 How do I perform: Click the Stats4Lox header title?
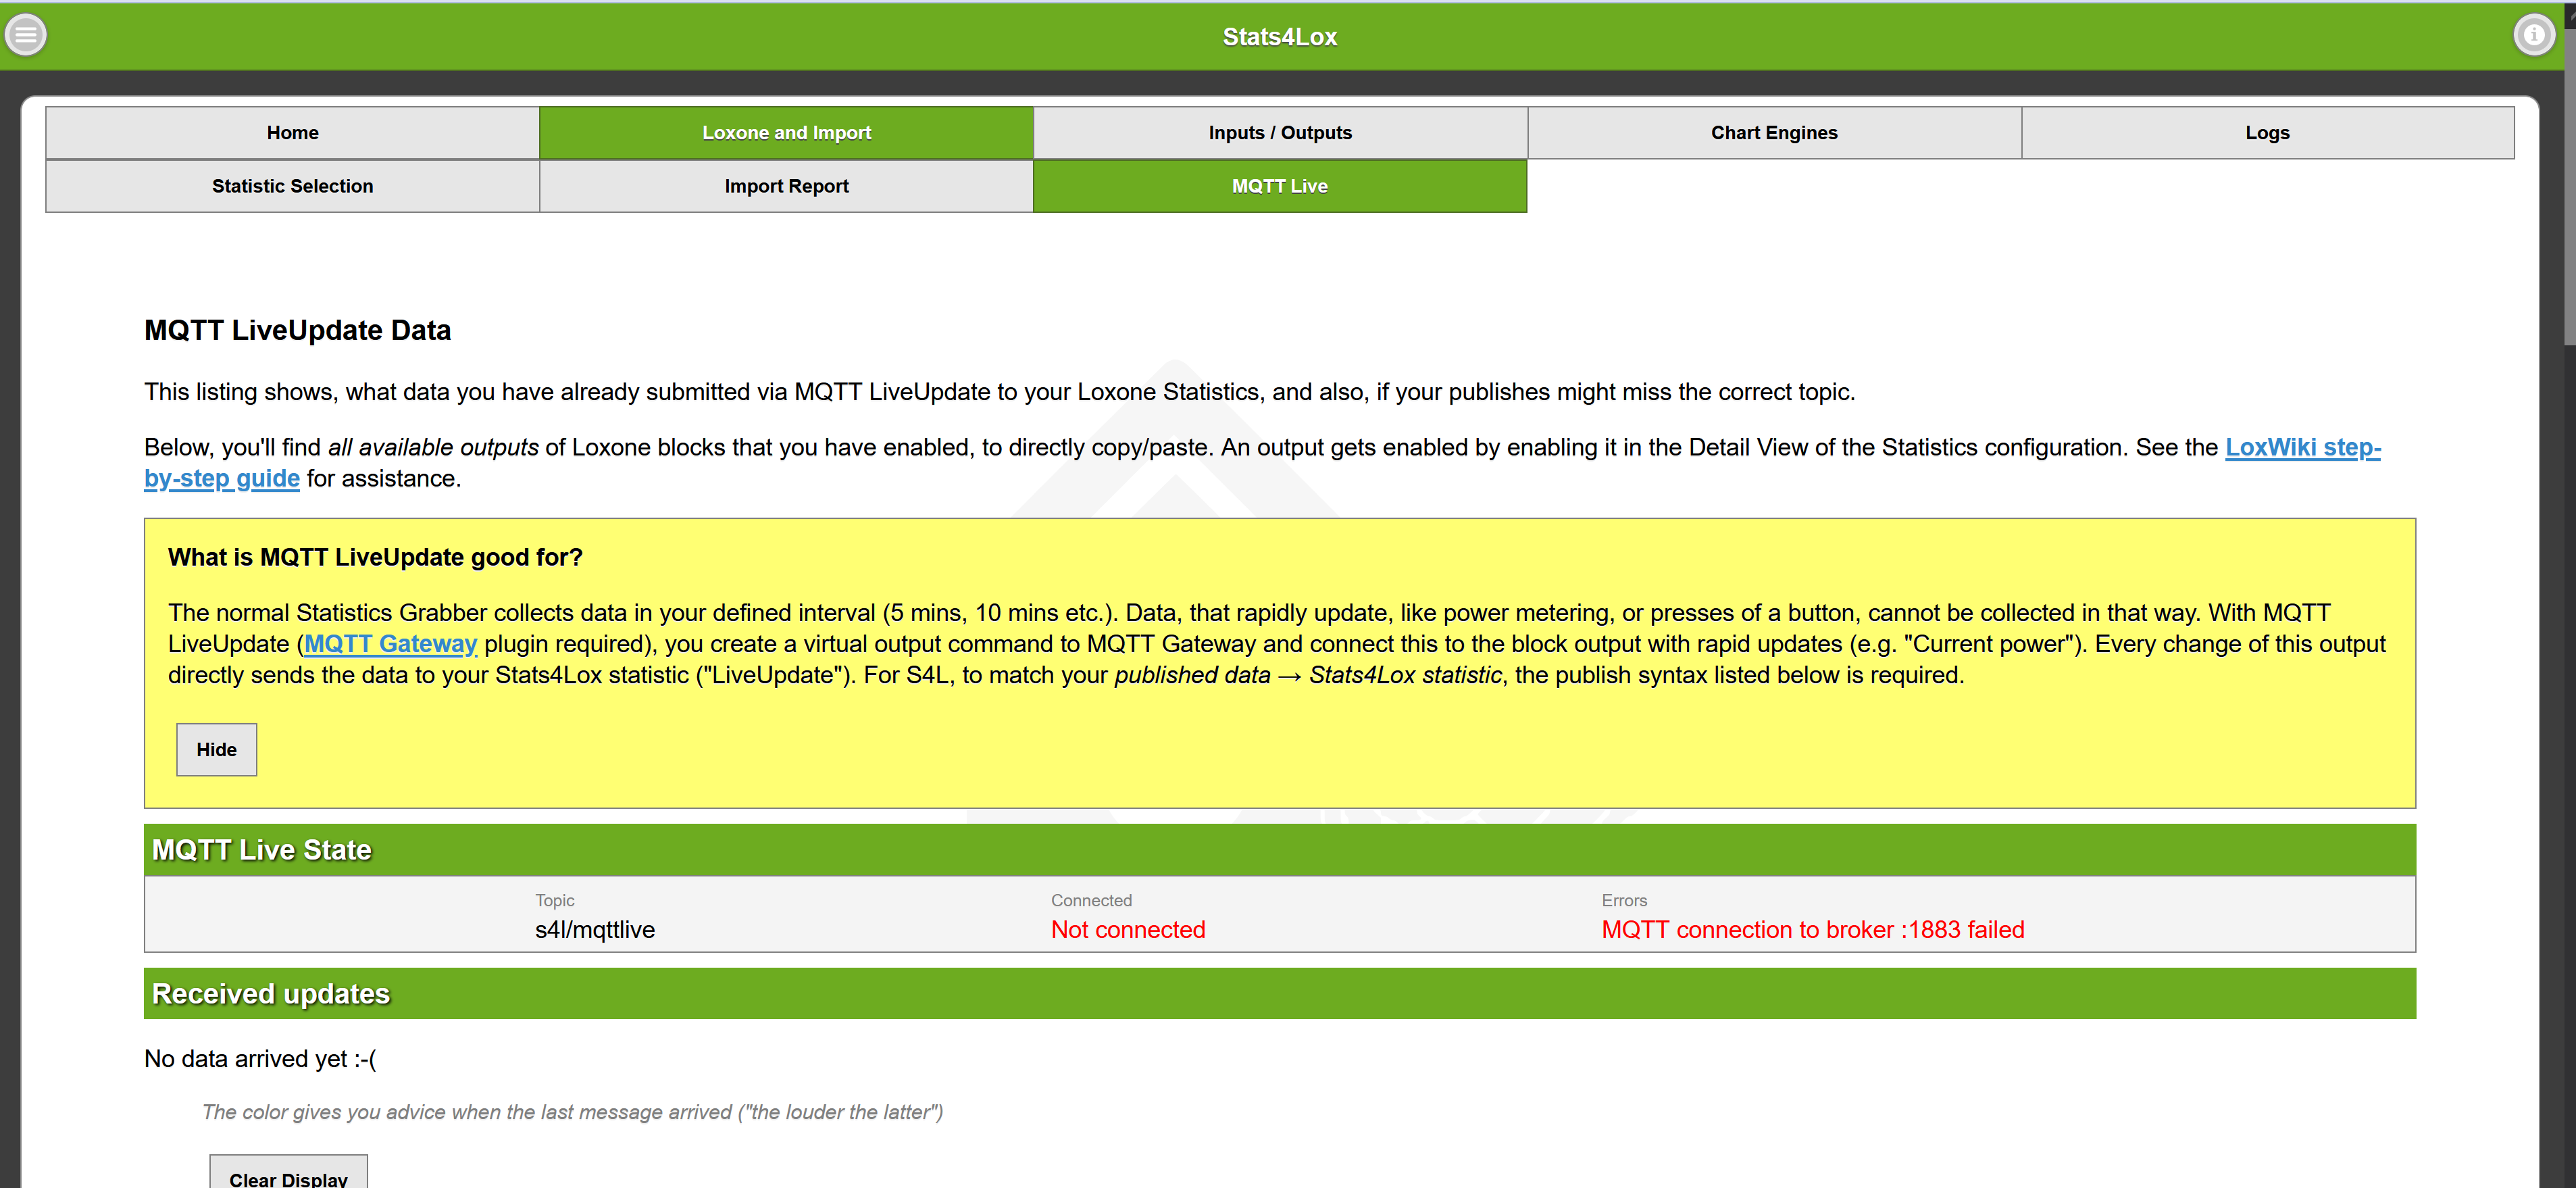pos(1279,37)
